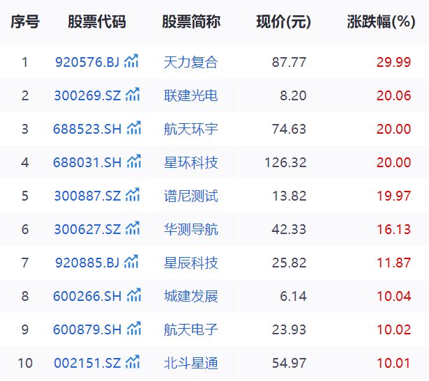Select change percentage 10.01
Viewport: 429px width, 381px height.
pyautogui.click(x=393, y=363)
